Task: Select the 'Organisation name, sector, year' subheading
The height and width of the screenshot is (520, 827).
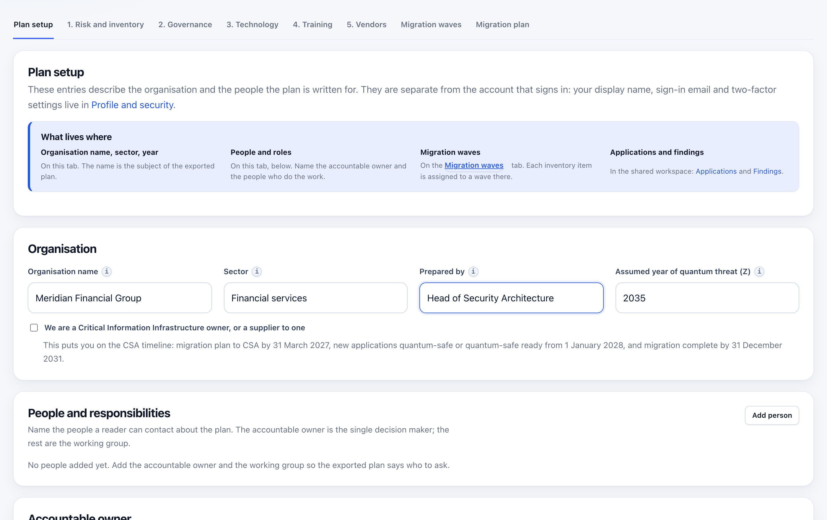Action: point(100,152)
